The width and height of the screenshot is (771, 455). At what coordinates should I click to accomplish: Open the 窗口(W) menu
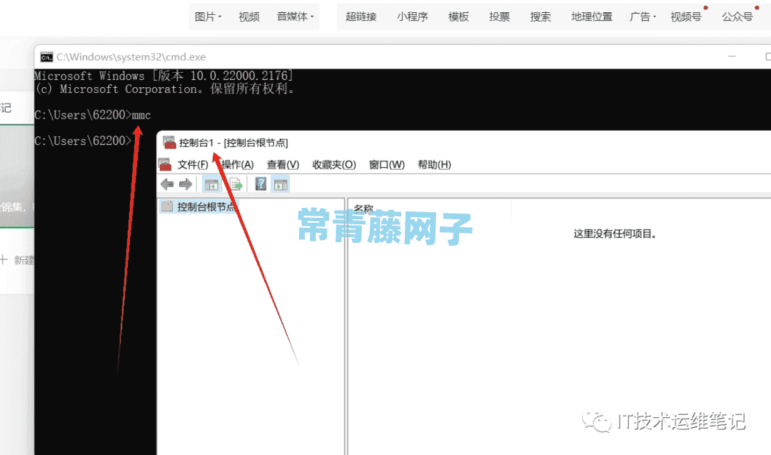(x=386, y=165)
